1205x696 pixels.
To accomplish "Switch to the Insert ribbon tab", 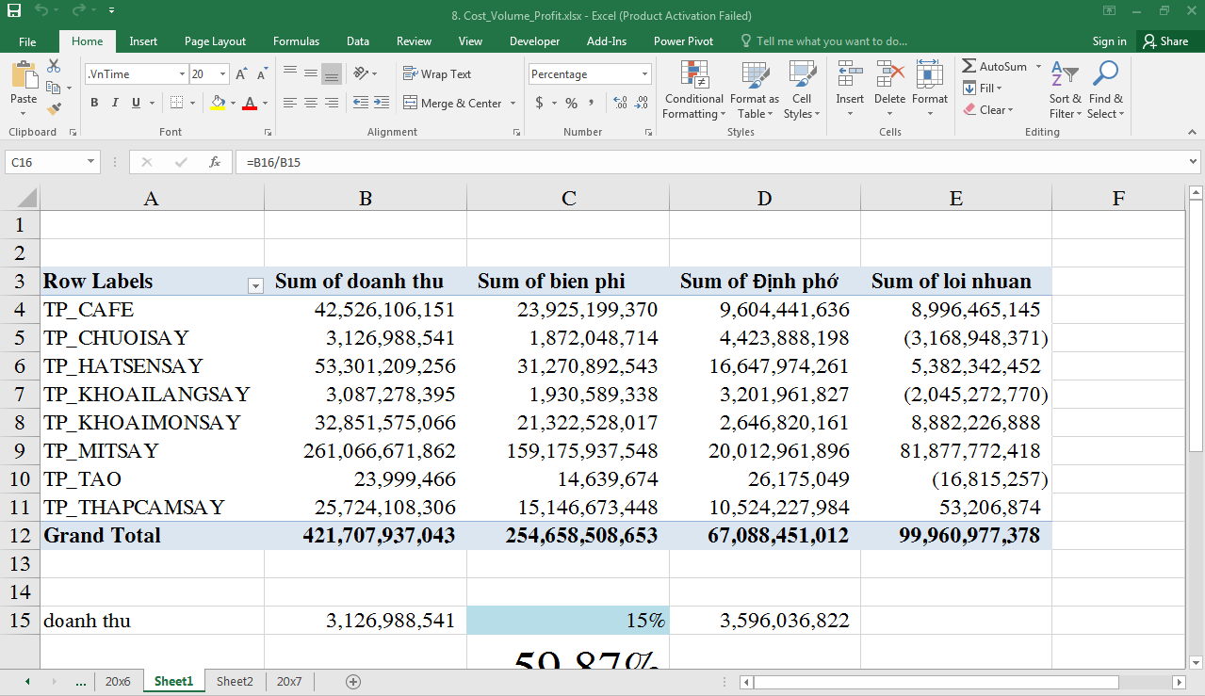I will coord(143,41).
